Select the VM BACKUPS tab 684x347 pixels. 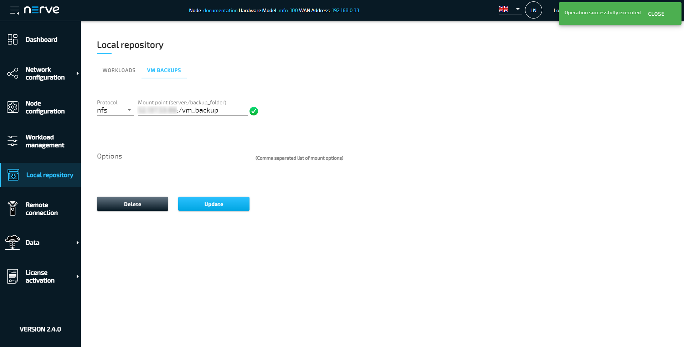coord(164,70)
